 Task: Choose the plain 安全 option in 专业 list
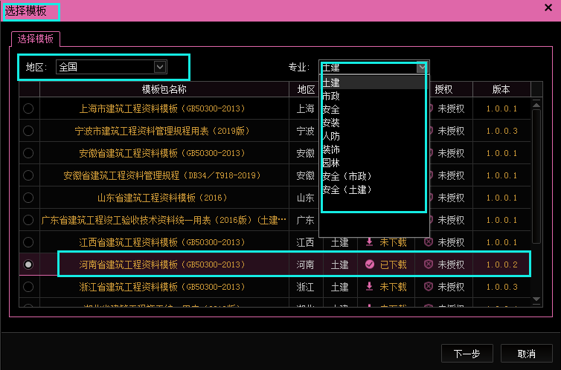click(x=374, y=109)
